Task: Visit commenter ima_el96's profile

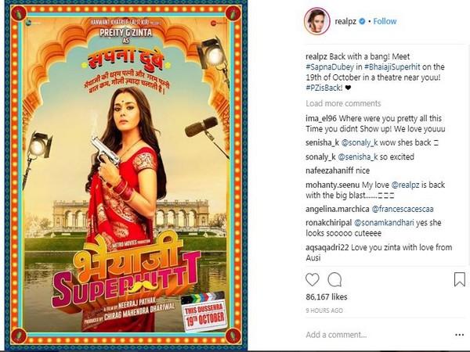Action: 321,119
